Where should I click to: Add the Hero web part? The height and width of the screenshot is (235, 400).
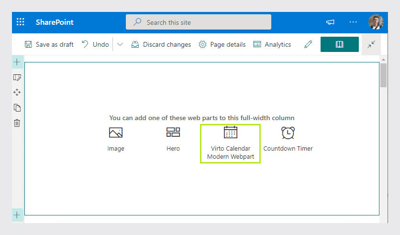click(173, 140)
